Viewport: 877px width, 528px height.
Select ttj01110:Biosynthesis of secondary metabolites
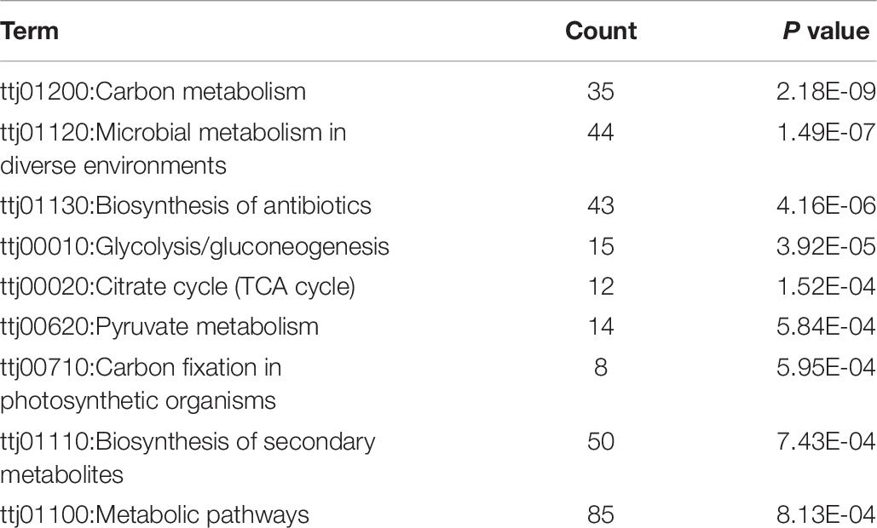point(188,458)
